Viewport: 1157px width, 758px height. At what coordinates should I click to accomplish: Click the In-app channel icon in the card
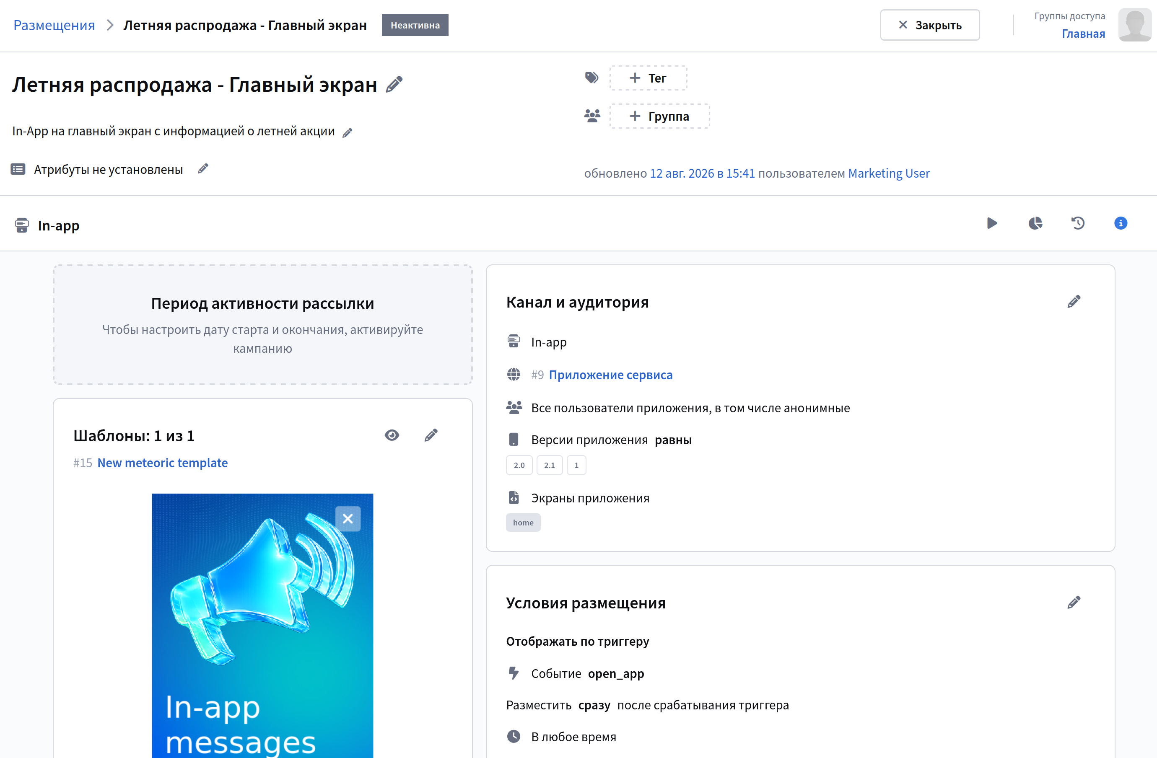(x=514, y=341)
